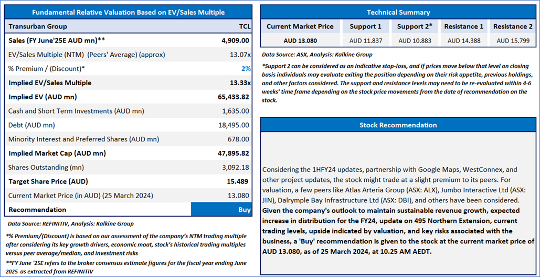Viewport: 540px width, 277px height.
Task: Click the Fundamental Relative Valuation table header
Action: pos(128,12)
